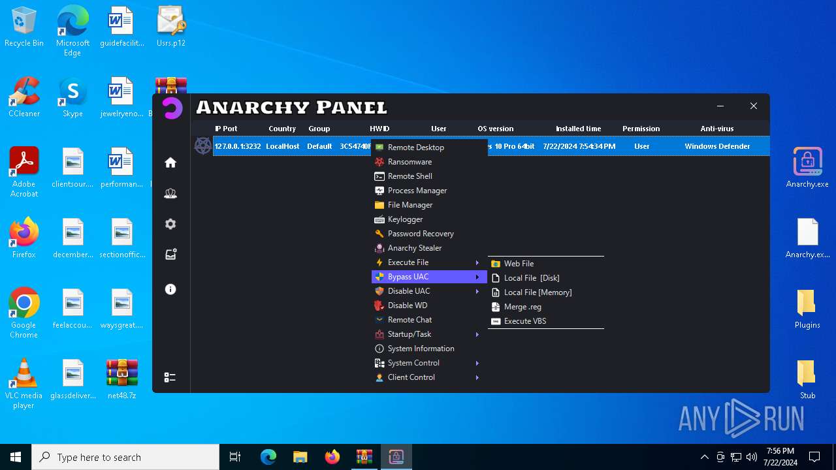This screenshot has height=470, width=836.
Task: Open net48.7z archive on desktop
Action: point(122,379)
